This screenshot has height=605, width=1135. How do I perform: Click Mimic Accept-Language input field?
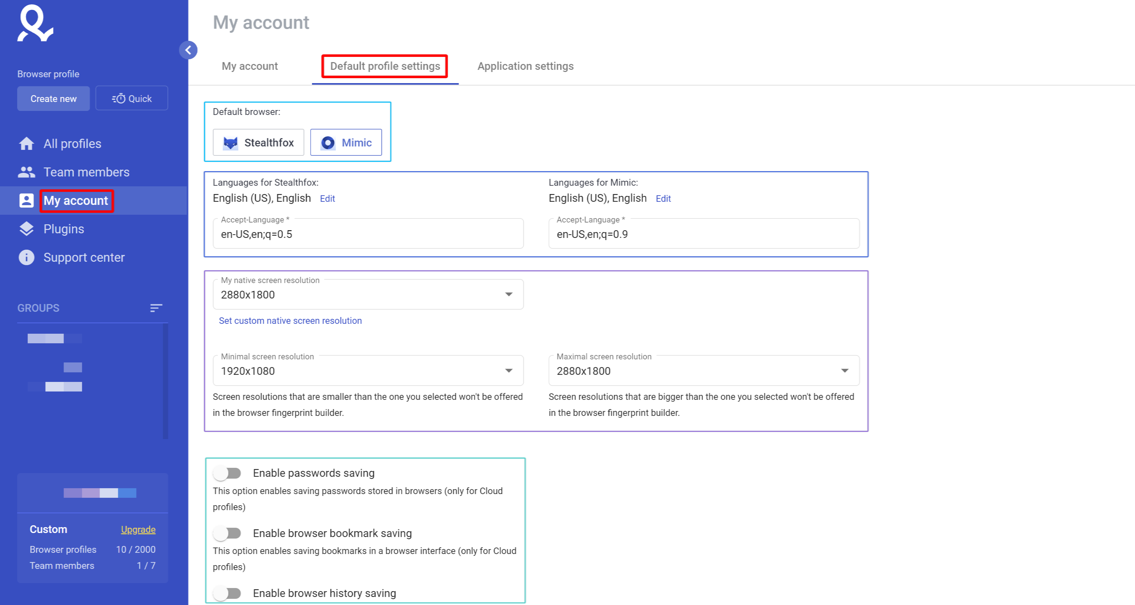click(704, 234)
